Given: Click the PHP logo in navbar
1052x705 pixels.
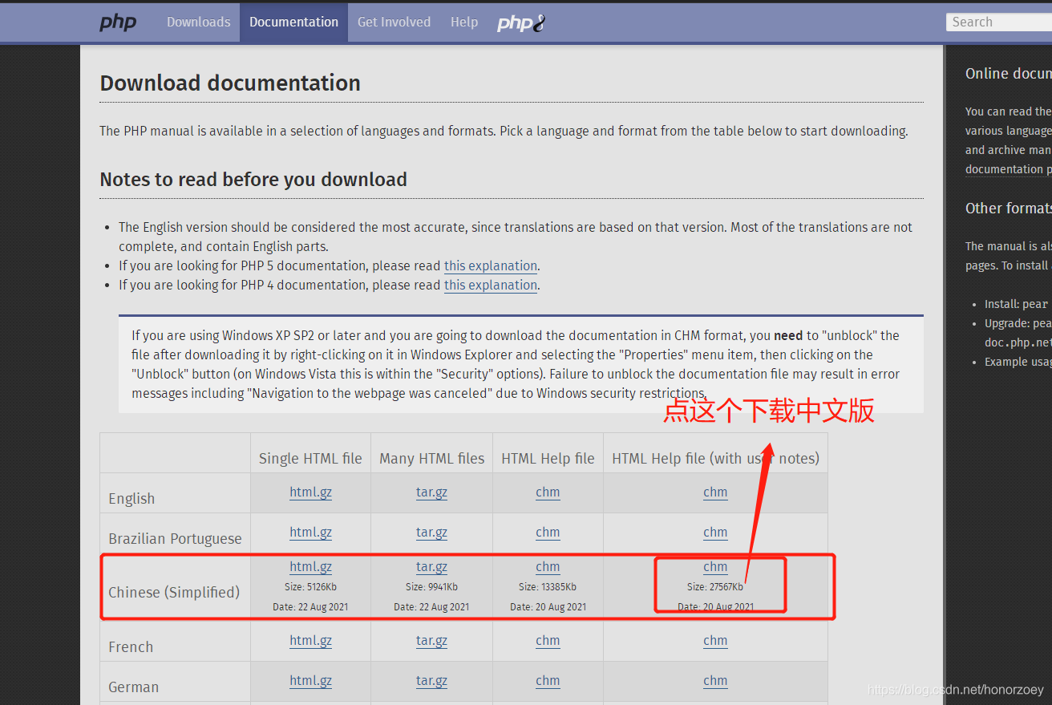Looking at the screenshot, I should click(x=118, y=22).
